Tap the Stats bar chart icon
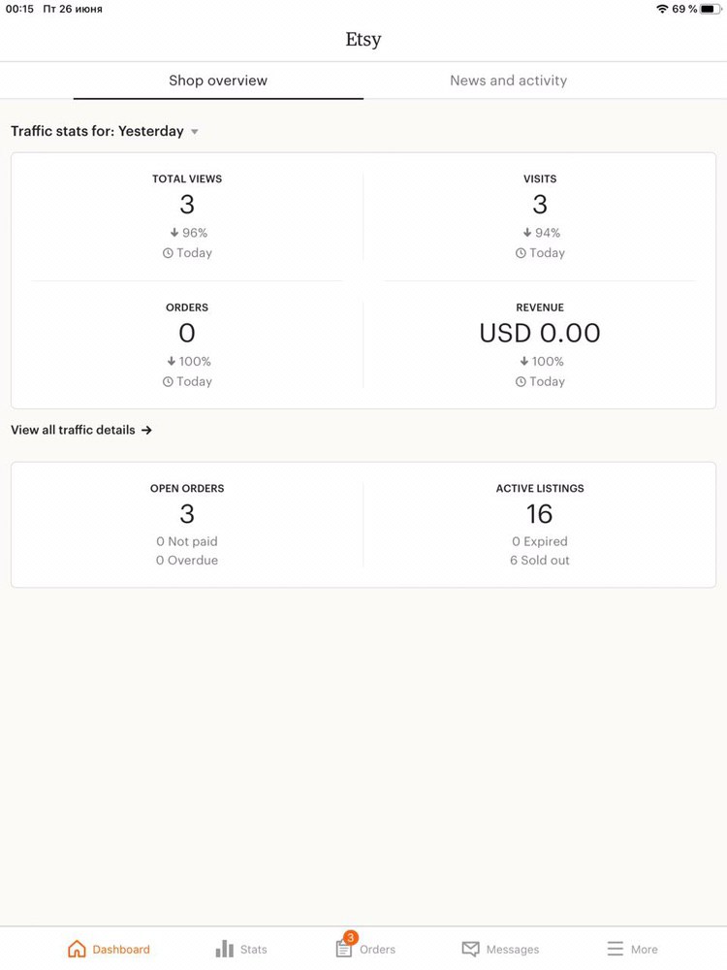The height and width of the screenshot is (970, 727). [x=225, y=949]
